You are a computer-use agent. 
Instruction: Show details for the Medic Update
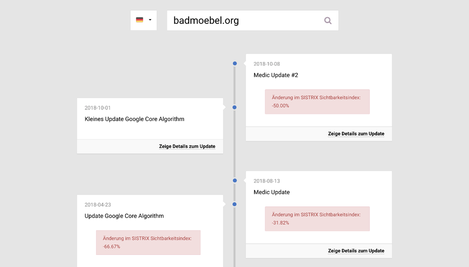(x=356, y=250)
